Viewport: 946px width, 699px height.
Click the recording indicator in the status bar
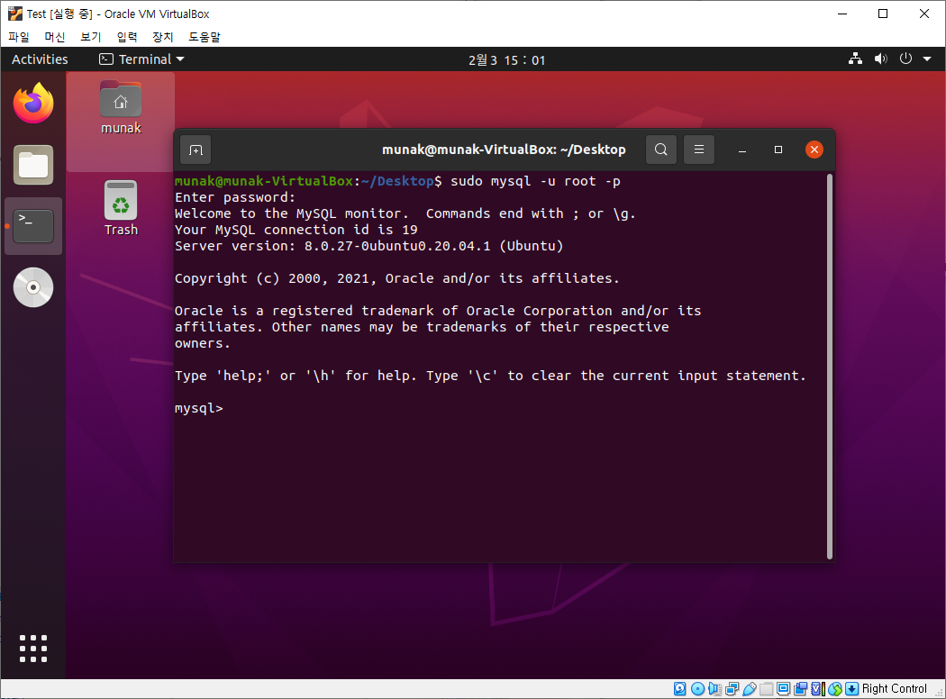coord(801,689)
